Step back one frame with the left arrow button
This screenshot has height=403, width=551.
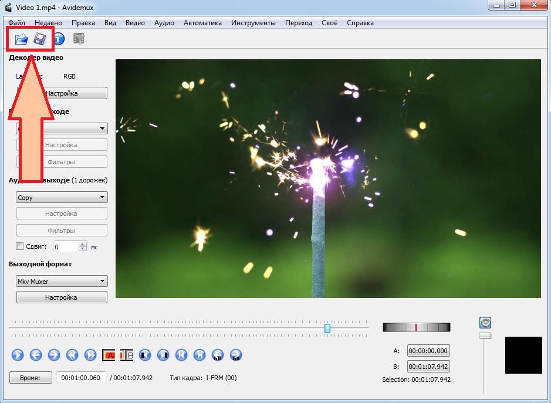(36, 355)
